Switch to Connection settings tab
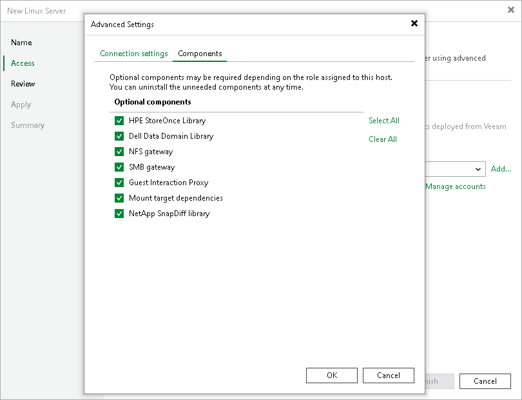The height and width of the screenshot is (400, 522). tap(134, 54)
